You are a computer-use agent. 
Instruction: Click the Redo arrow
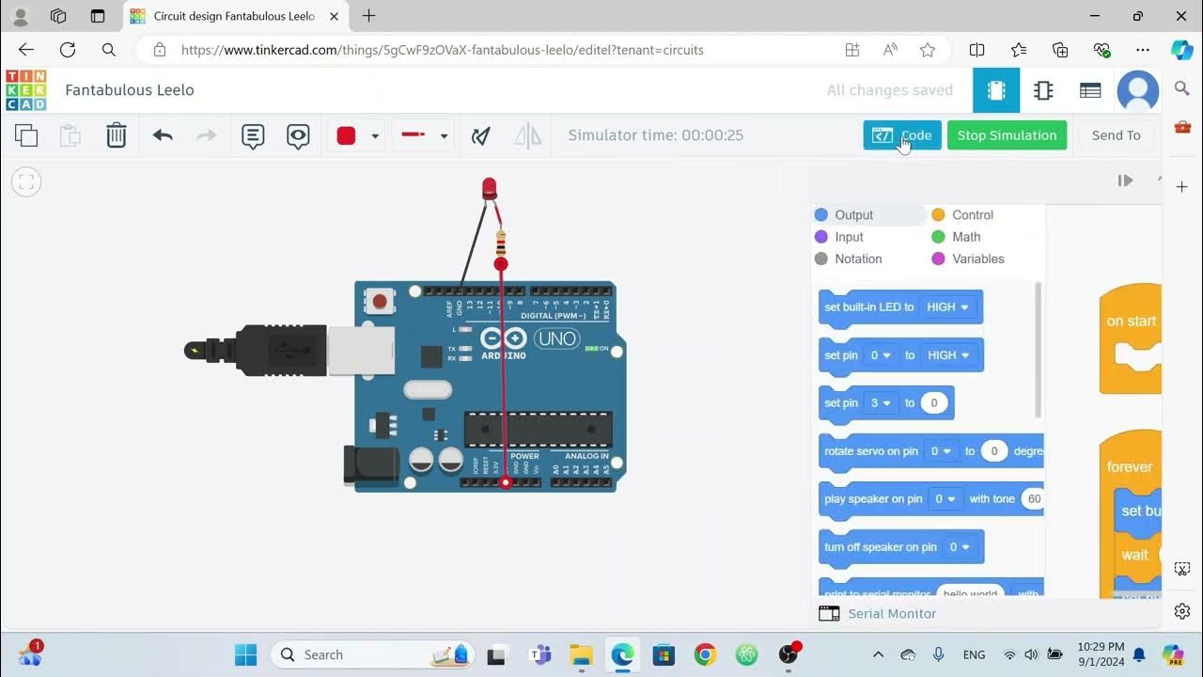[x=206, y=135]
